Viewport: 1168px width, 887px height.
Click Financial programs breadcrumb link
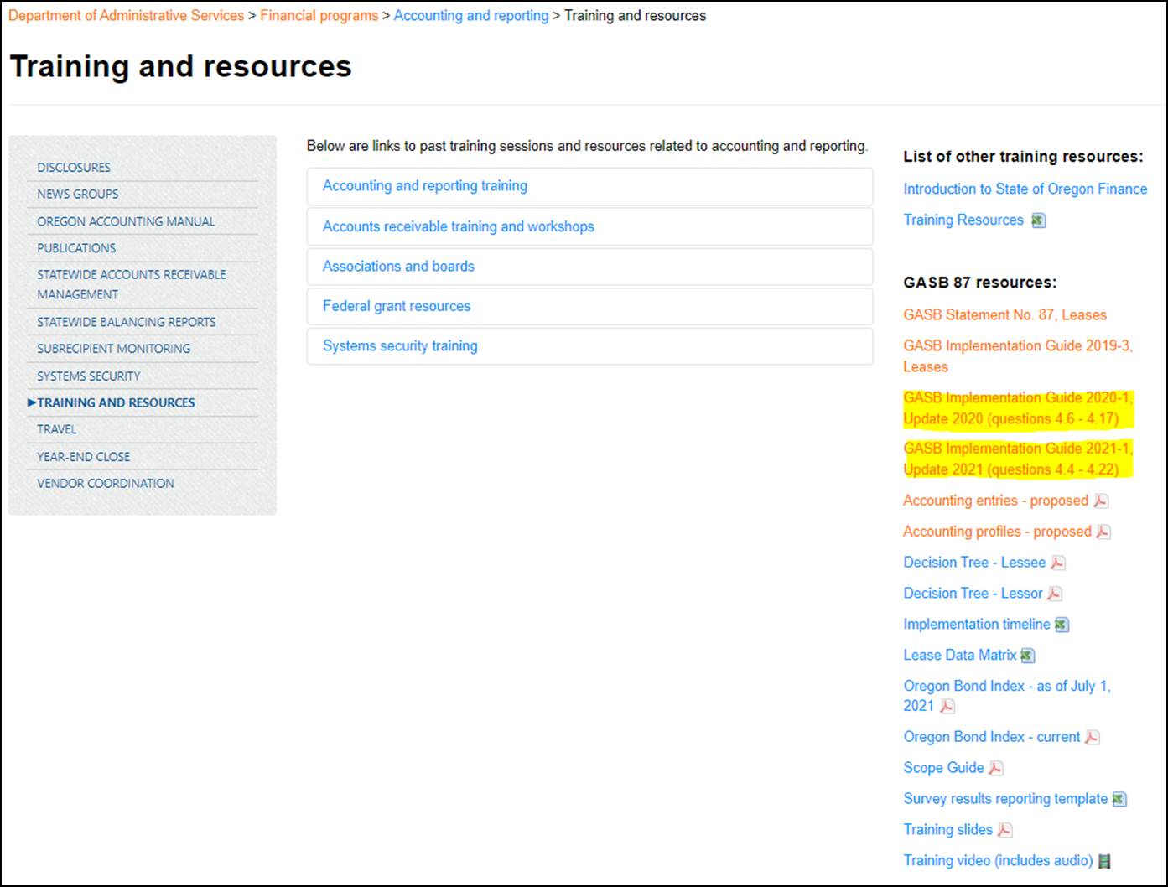pyautogui.click(x=319, y=16)
